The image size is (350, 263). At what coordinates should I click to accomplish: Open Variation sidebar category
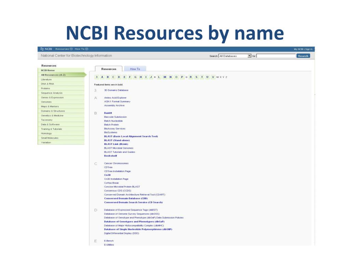61,142
